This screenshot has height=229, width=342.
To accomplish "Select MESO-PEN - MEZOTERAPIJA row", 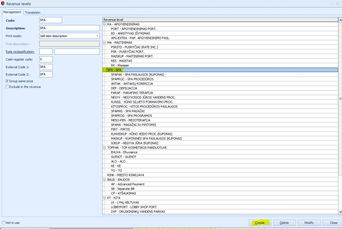I will coord(220,120).
